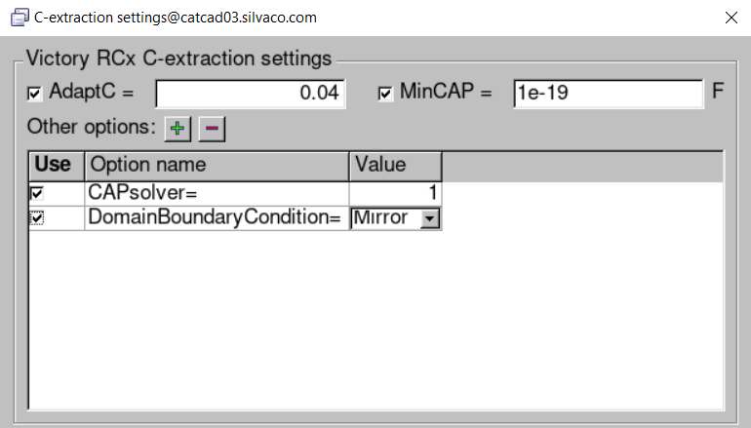Click empty area below the options table rows
The image size is (751, 428).
click(375, 322)
